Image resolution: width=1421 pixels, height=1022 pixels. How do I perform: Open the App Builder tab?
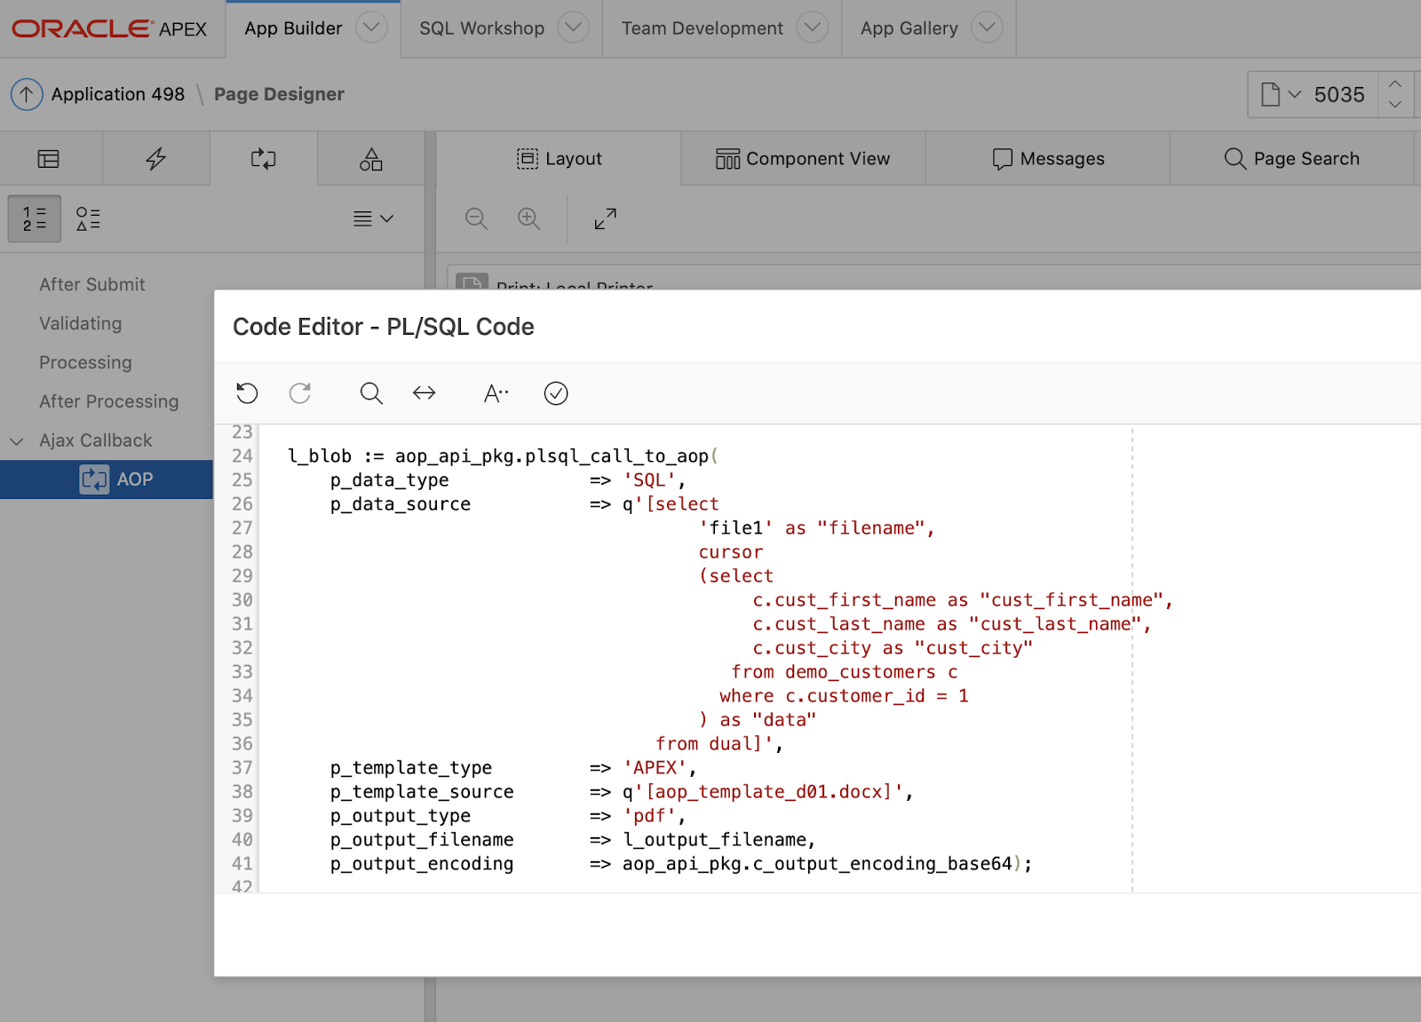click(293, 28)
